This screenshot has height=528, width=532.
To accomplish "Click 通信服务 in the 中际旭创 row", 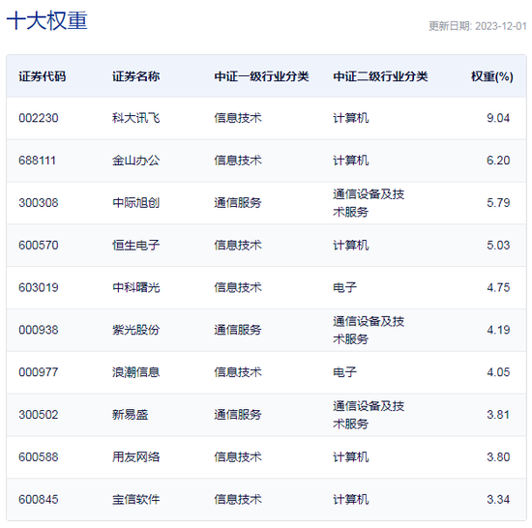I will coord(238,203).
